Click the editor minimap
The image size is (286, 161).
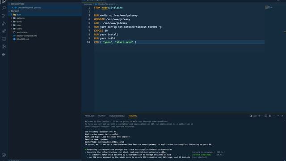tap(269, 8)
